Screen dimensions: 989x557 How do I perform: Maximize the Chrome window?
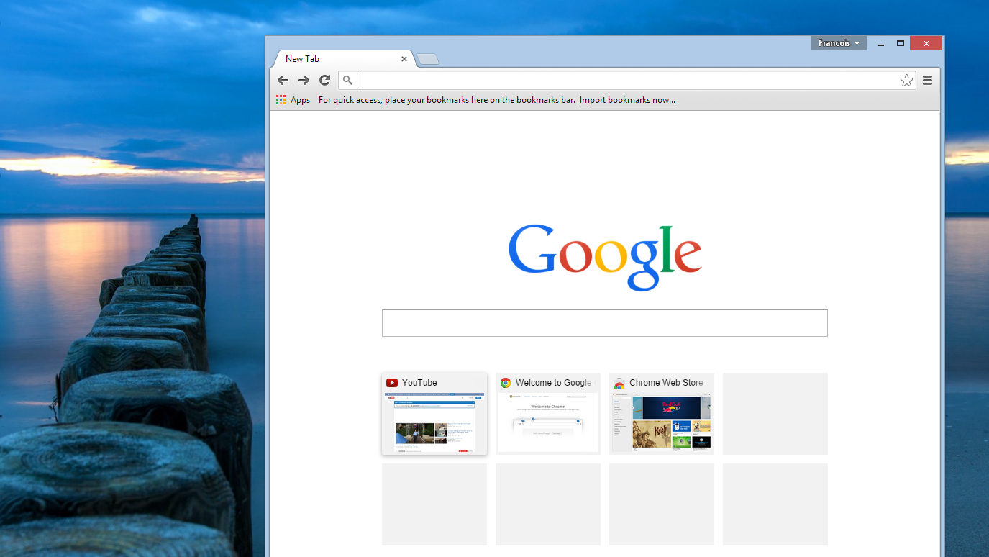(x=900, y=43)
